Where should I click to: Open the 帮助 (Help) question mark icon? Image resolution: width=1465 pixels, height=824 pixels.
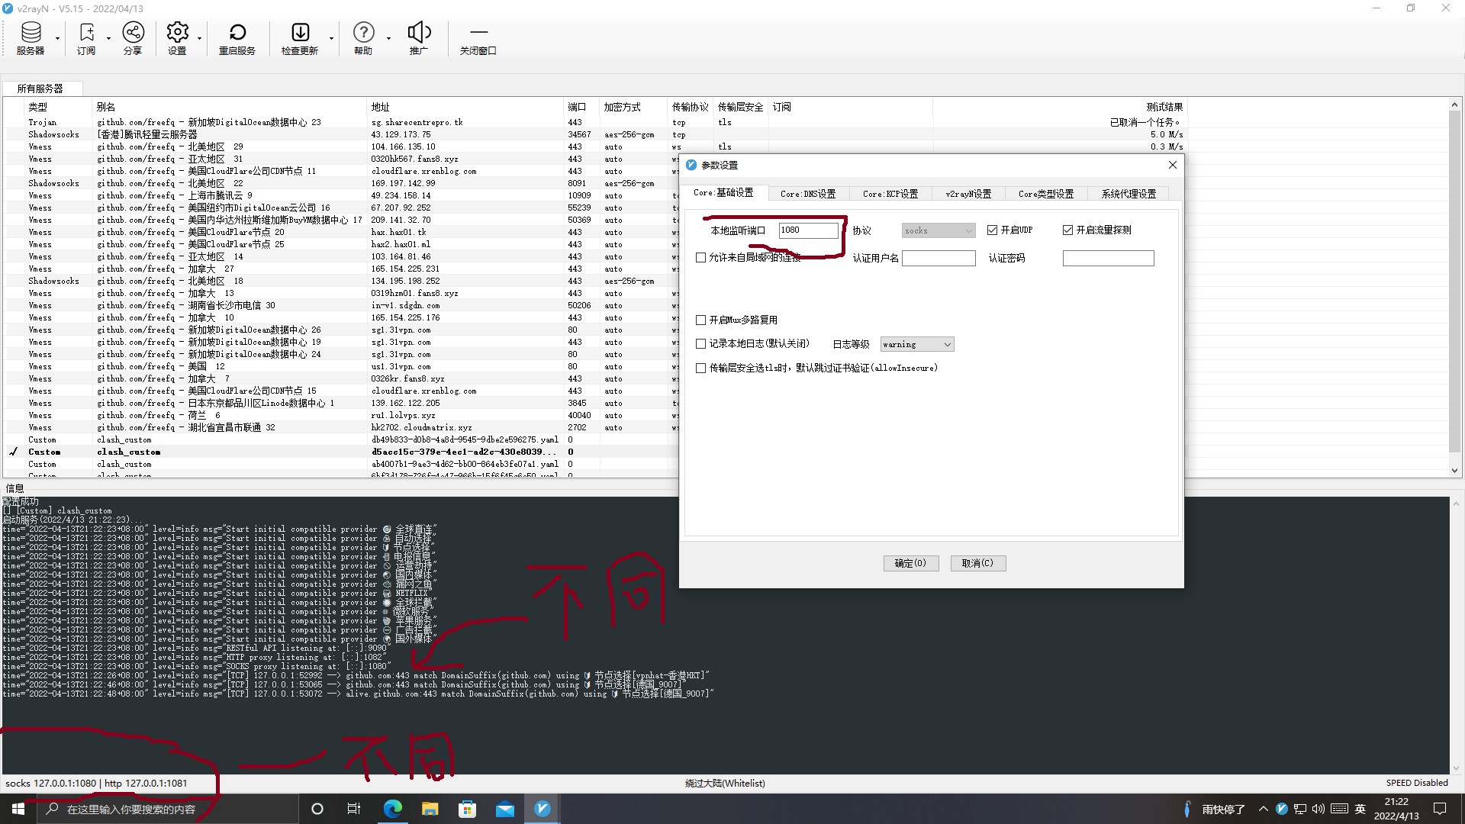click(363, 38)
